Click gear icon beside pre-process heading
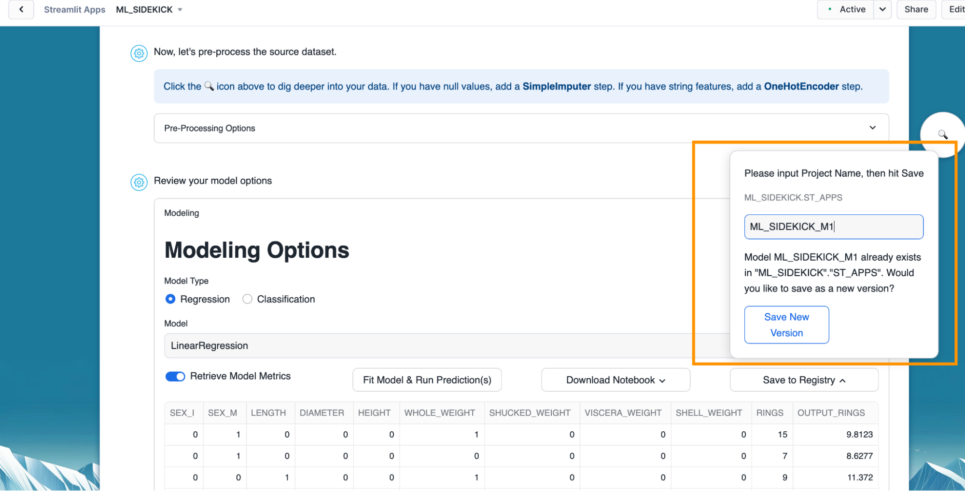The height and width of the screenshot is (491, 965). point(139,53)
